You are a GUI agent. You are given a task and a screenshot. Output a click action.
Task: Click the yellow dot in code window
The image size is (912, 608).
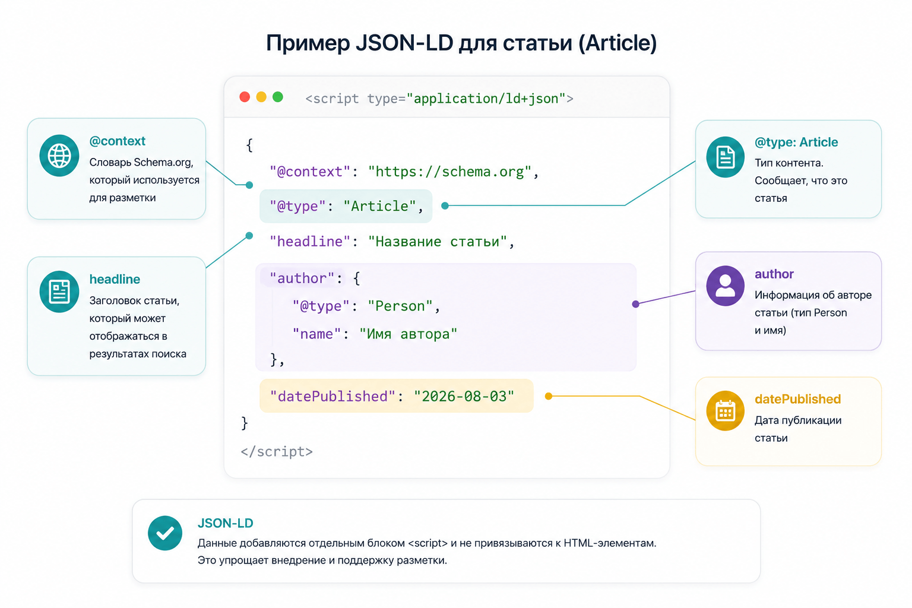click(261, 97)
